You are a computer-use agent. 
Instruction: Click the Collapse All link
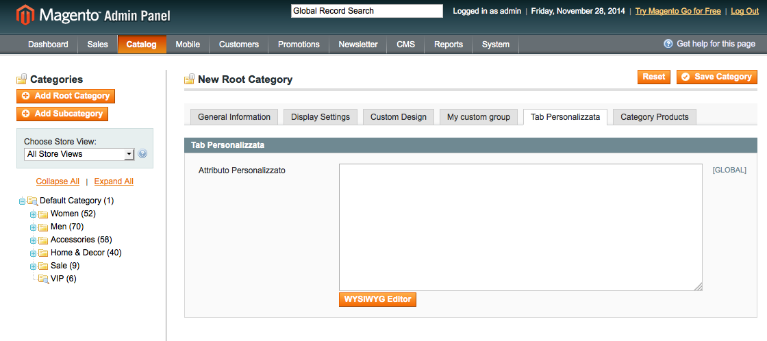[x=58, y=181]
